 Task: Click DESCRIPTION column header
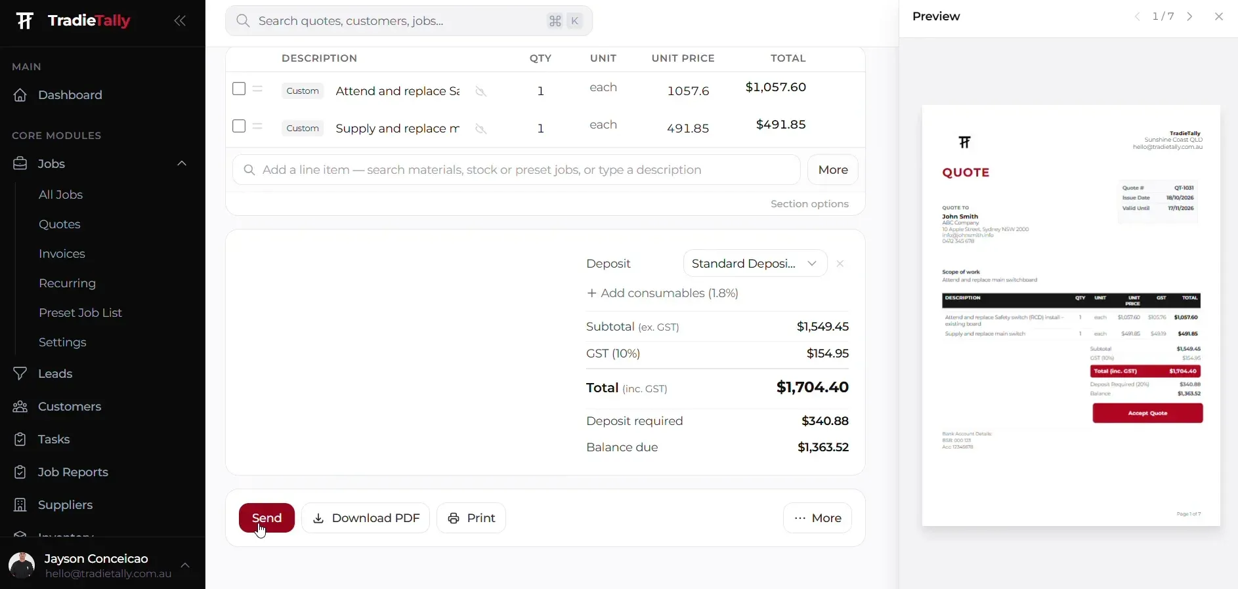click(x=320, y=58)
